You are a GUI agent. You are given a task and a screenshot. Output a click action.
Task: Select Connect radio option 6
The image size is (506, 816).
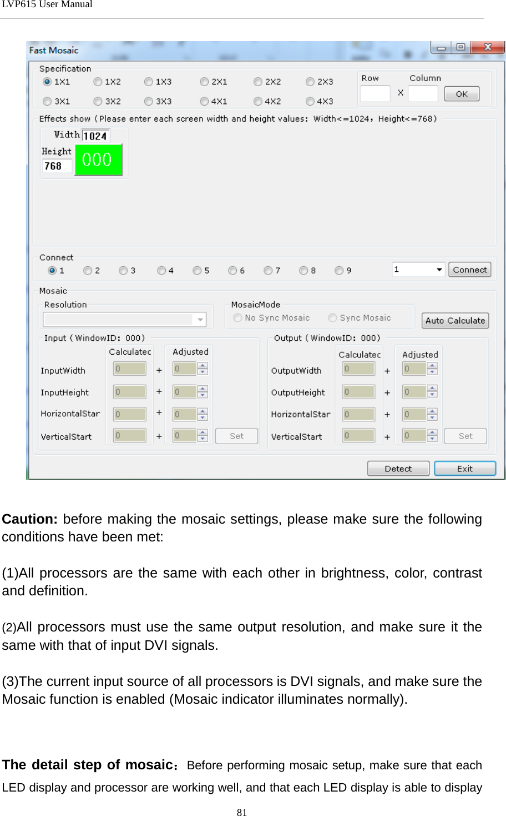232,270
